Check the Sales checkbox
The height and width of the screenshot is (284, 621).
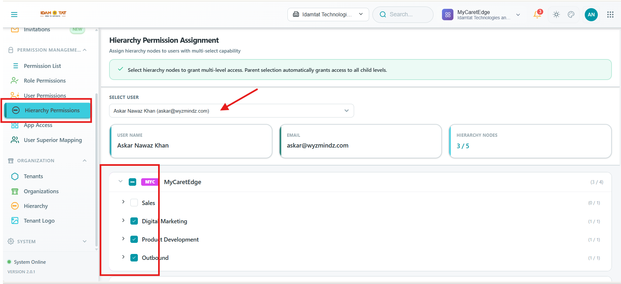click(x=134, y=203)
